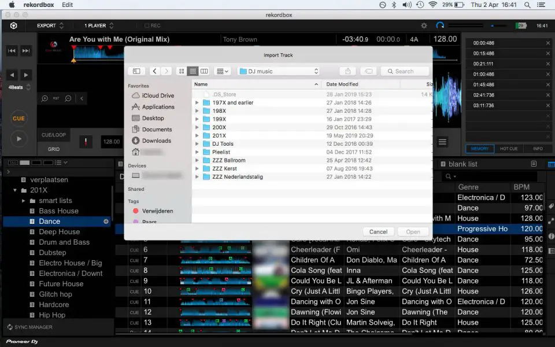This screenshot has height=347, width=555.
Task: Delete memory cue at 01:00:486
Action: (548, 75)
